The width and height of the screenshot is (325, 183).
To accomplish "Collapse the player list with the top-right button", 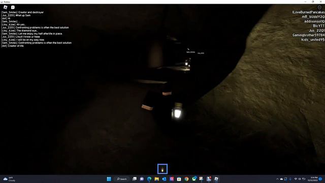I will pyautogui.click(x=319, y=7).
